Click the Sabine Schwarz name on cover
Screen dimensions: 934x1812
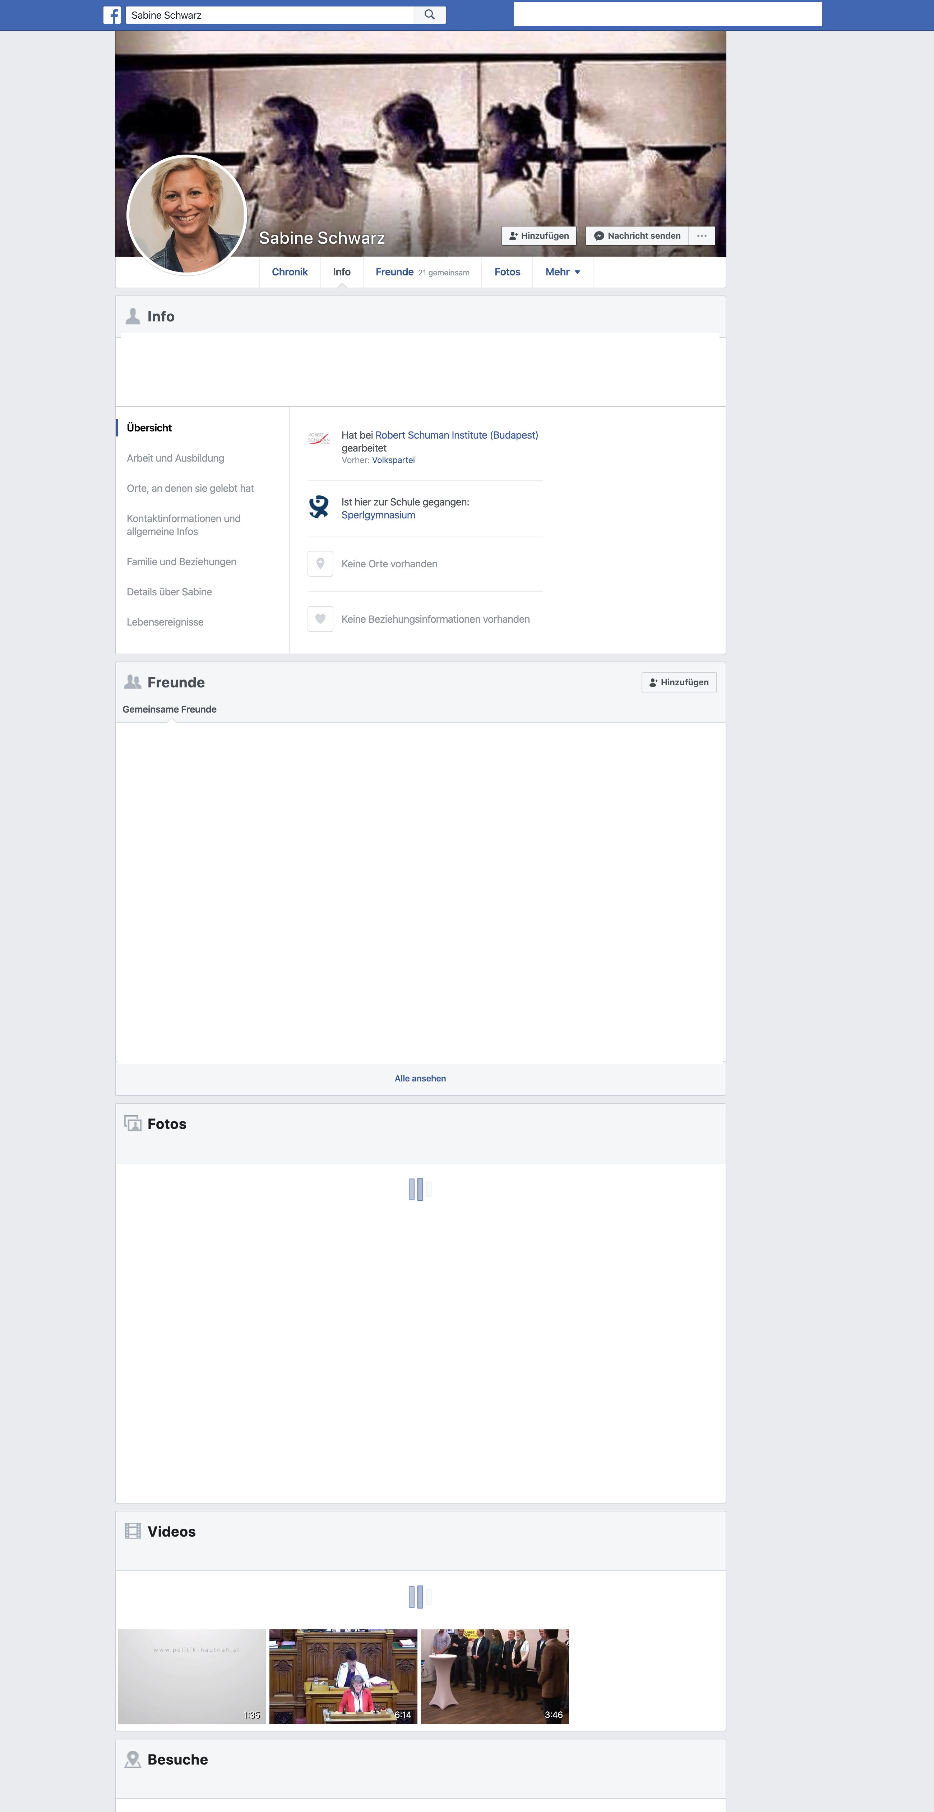(x=322, y=238)
